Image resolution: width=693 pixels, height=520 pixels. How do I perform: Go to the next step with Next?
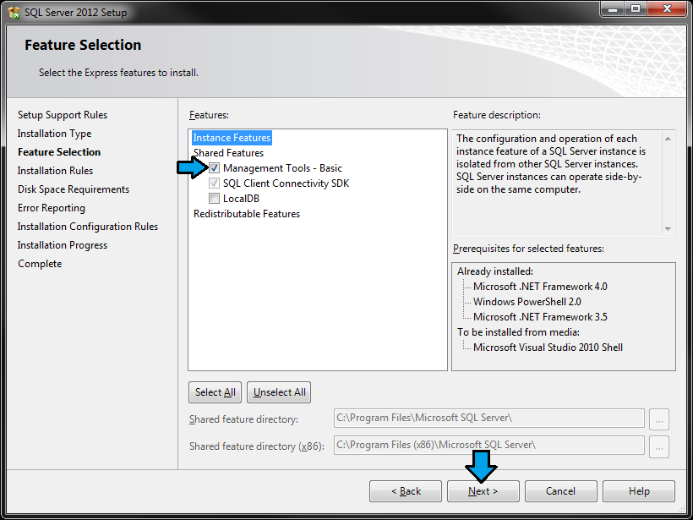[x=483, y=491]
